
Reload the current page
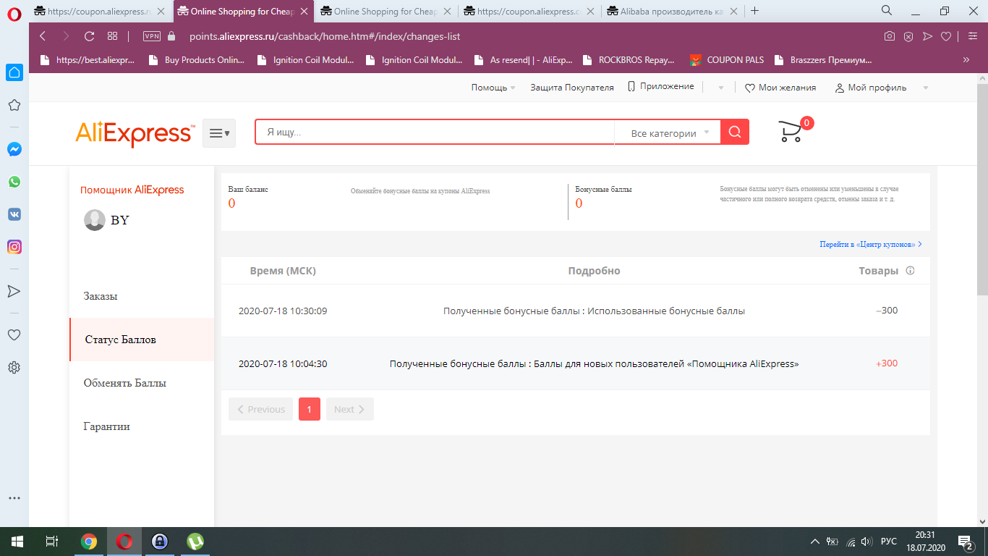pyautogui.click(x=90, y=36)
